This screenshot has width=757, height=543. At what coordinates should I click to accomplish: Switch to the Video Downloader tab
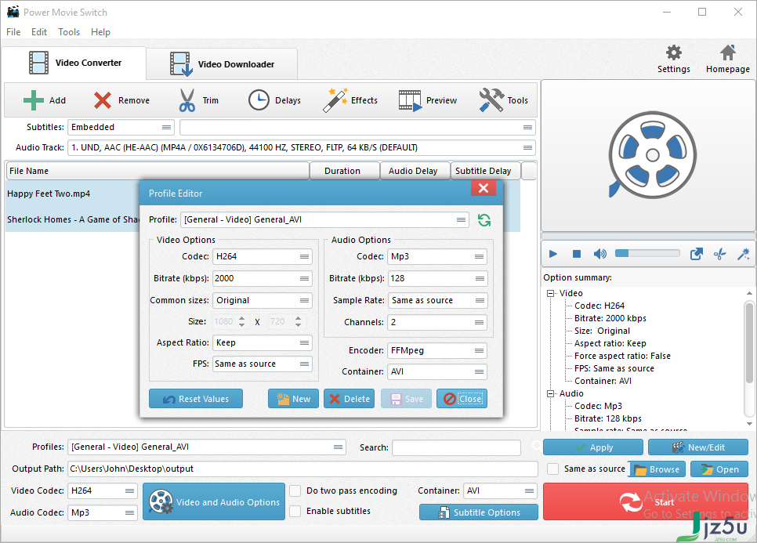[222, 64]
